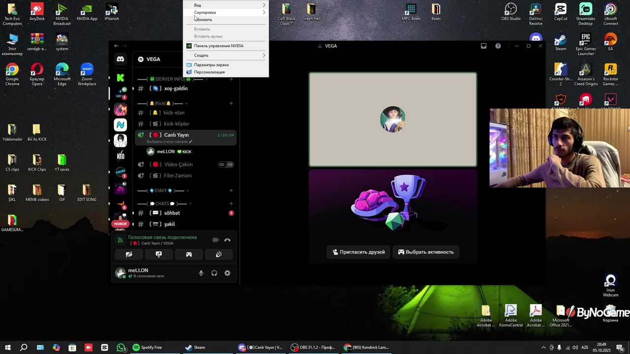
Task: Mute microphone in Discord user panel
Action: click(x=201, y=273)
